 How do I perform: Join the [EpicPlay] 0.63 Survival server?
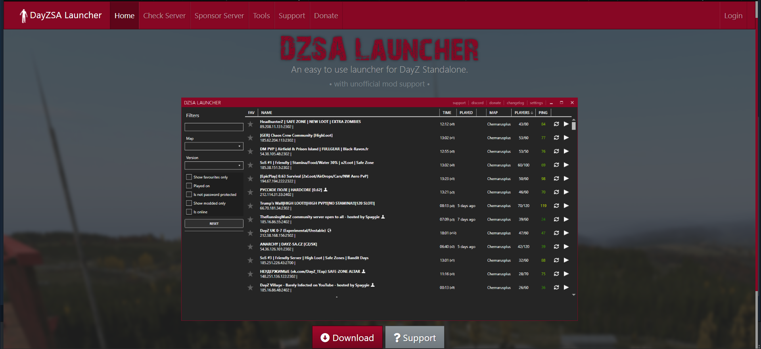(x=566, y=178)
